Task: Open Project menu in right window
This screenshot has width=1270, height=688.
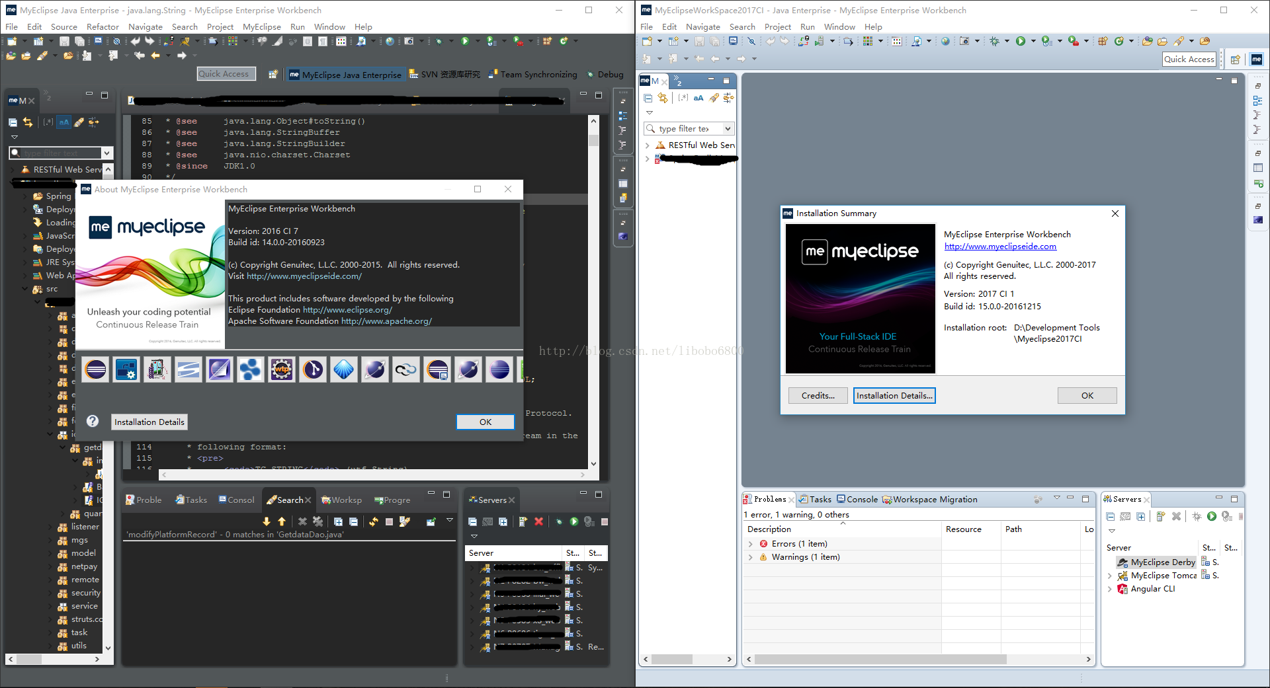Action: [778, 27]
